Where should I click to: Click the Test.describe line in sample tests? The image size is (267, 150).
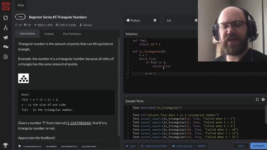pos(157,107)
